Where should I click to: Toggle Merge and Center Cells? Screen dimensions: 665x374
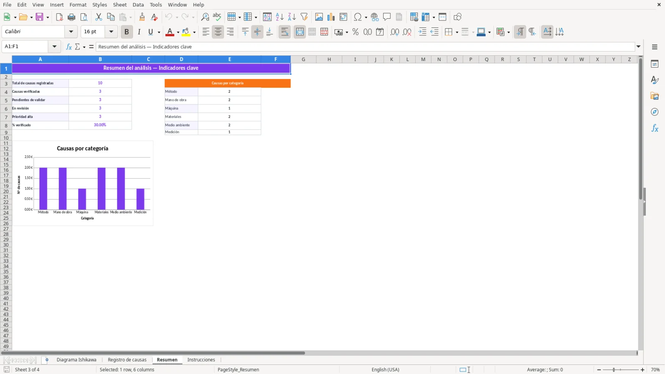click(x=300, y=32)
